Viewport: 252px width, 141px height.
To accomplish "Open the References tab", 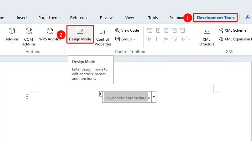I will (x=80, y=18).
